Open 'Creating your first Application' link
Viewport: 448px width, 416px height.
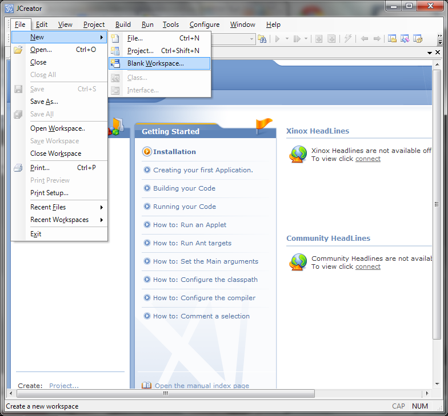(203, 170)
